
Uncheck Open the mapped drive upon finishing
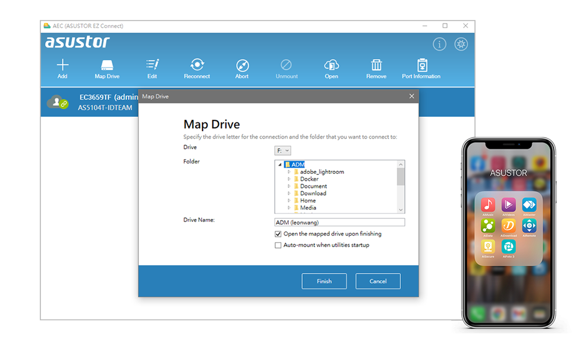pos(278,234)
